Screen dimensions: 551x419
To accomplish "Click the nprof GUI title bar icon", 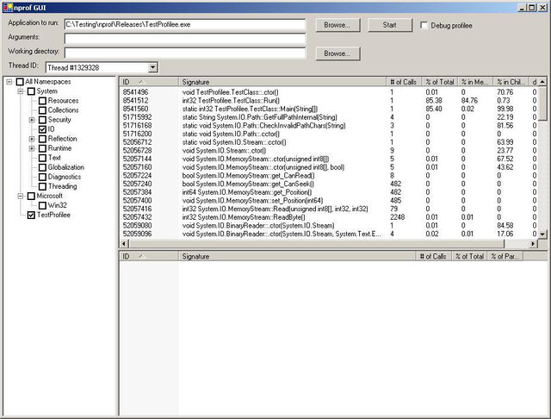I will 8,8.
